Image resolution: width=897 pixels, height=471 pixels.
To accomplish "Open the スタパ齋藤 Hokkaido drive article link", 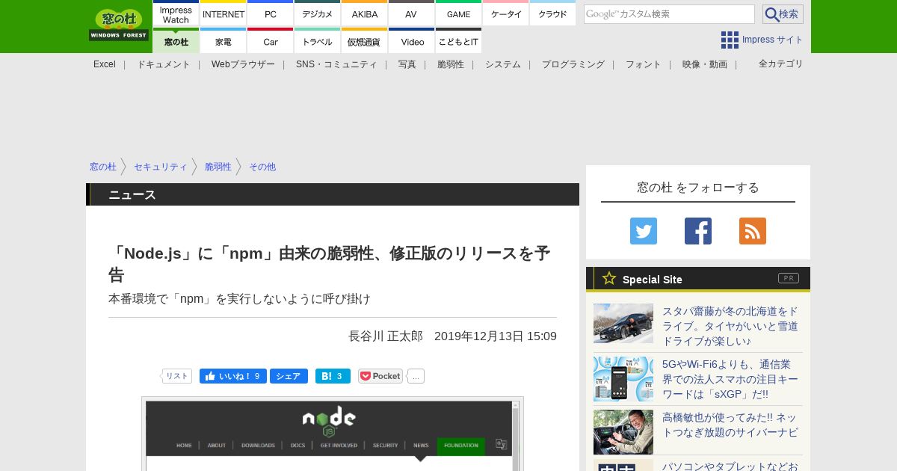I will tap(730, 326).
